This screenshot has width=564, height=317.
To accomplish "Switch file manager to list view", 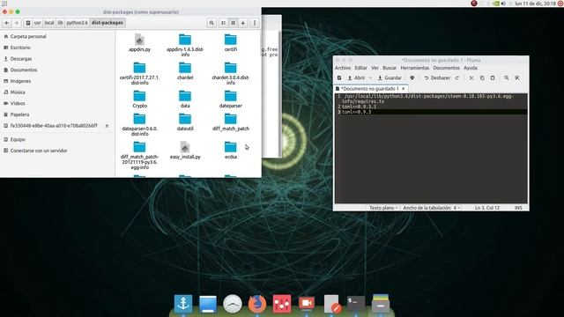I will point(223,23).
